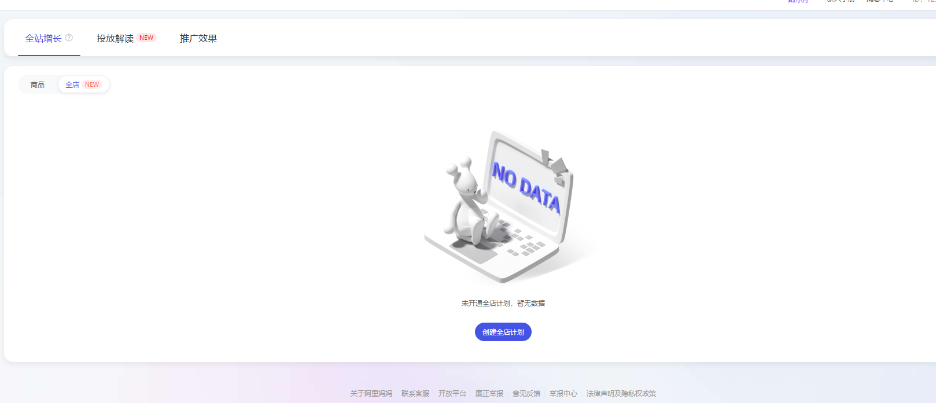
Task: Switch to the 商品 segment
Action: click(x=38, y=84)
